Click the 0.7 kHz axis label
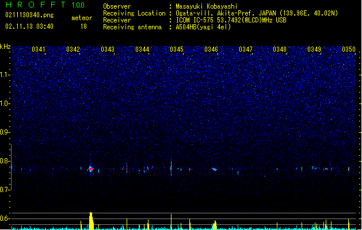The height and width of the screenshot is (230, 362). click(5, 190)
